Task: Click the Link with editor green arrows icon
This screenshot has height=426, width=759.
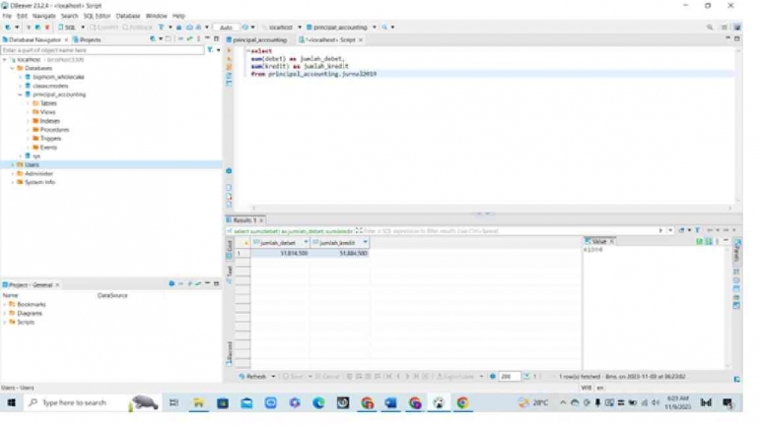Action: 189,39
